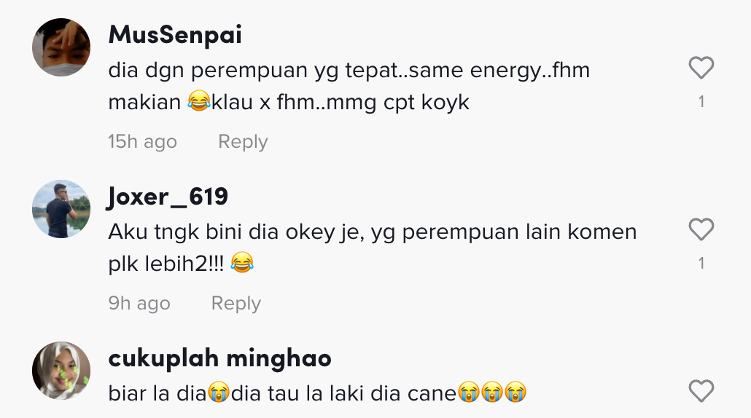751x418 pixels.
Task: Reply to MusSenpai's comment
Action: coord(243,141)
